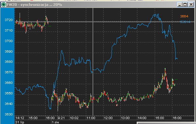196x124 pixels.
Task: Minimize the FW20 chart window
Action: [x=180, y=5]
